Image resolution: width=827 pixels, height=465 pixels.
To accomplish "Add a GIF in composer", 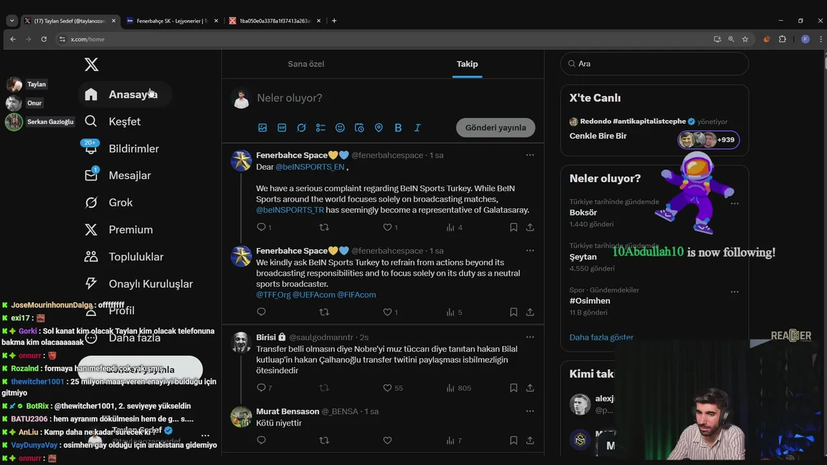I will click(x=282, y=128).
